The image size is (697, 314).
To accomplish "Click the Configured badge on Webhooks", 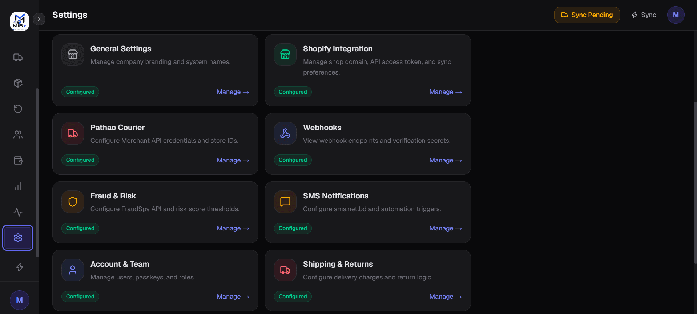I will point(293,160).
